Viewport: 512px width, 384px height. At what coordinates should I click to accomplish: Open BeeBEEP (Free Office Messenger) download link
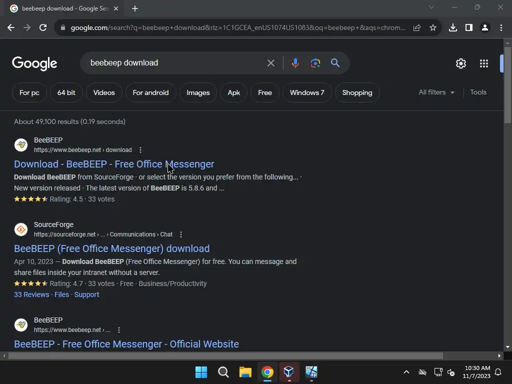[111, 249]
